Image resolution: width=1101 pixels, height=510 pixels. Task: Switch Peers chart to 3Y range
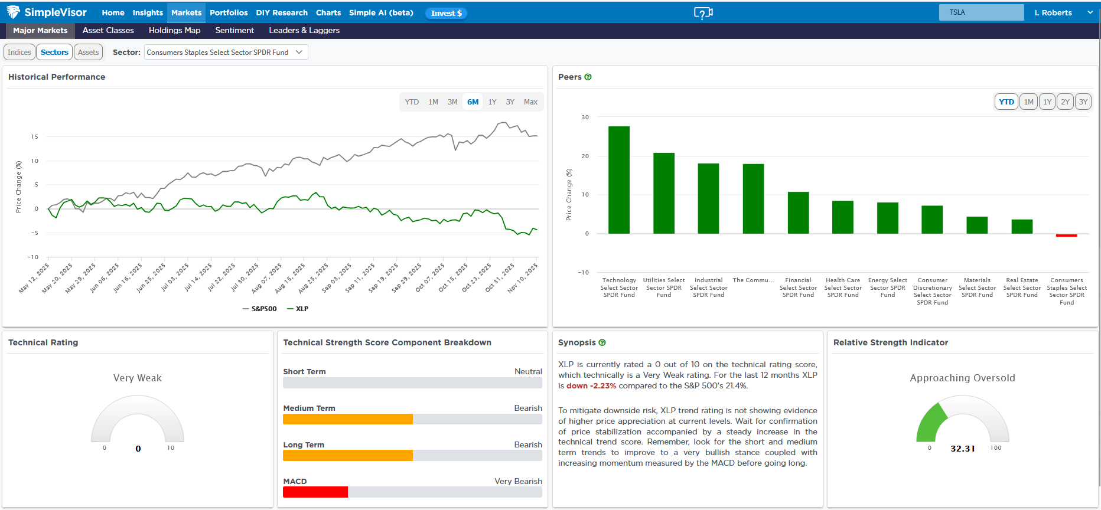pos(1083,102)
